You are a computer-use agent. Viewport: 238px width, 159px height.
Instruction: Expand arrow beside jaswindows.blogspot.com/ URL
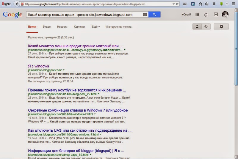click(x=64, y=70)
